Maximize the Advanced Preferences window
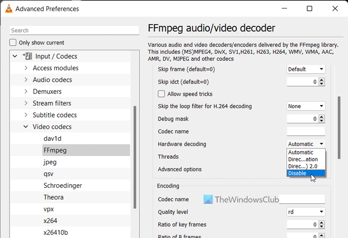 (309, 8)
